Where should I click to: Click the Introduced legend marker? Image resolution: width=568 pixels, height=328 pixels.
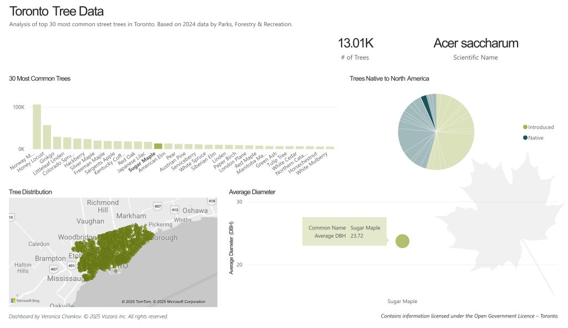(x=525, y=127)
